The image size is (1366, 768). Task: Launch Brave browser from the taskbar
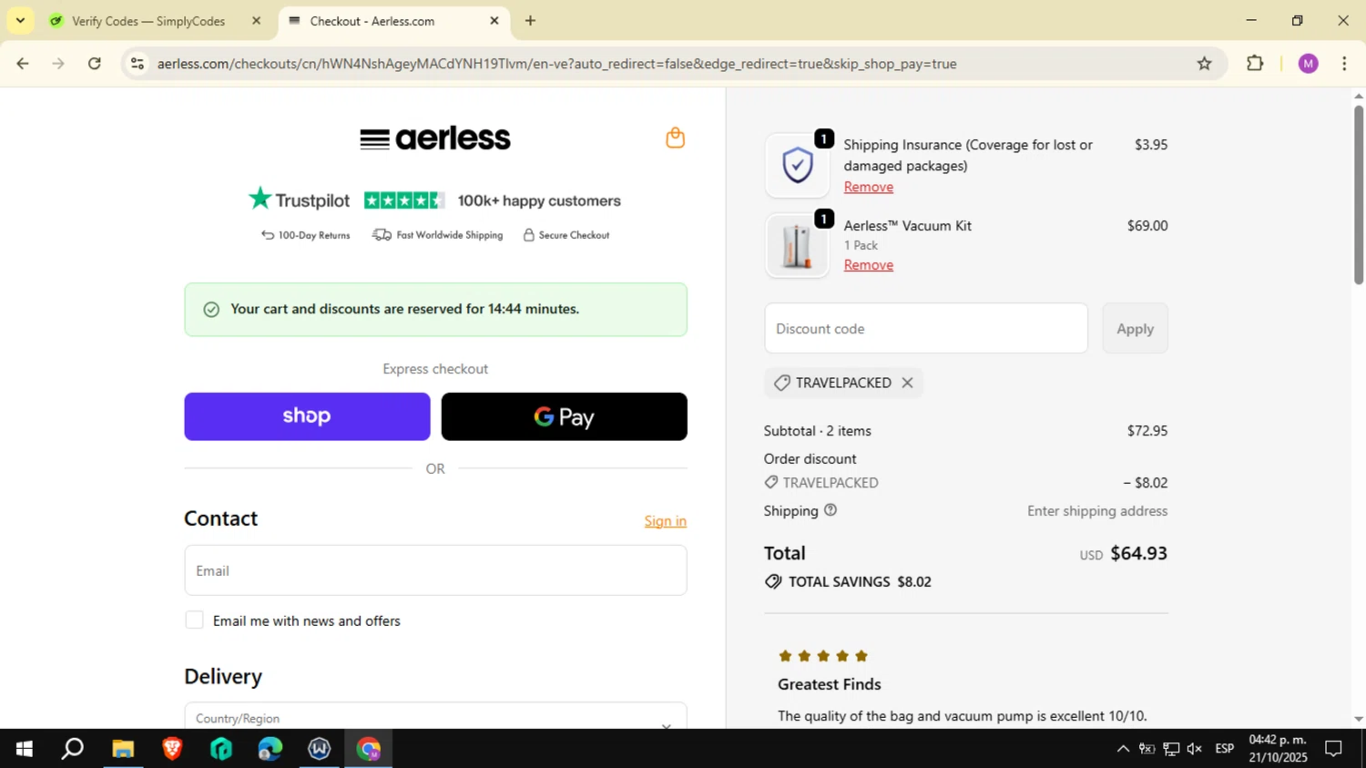click(x=172, y=749)
